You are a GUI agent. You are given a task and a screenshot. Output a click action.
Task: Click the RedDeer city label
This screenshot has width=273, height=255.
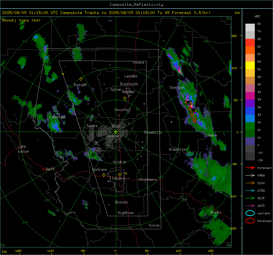coord(129,92)
